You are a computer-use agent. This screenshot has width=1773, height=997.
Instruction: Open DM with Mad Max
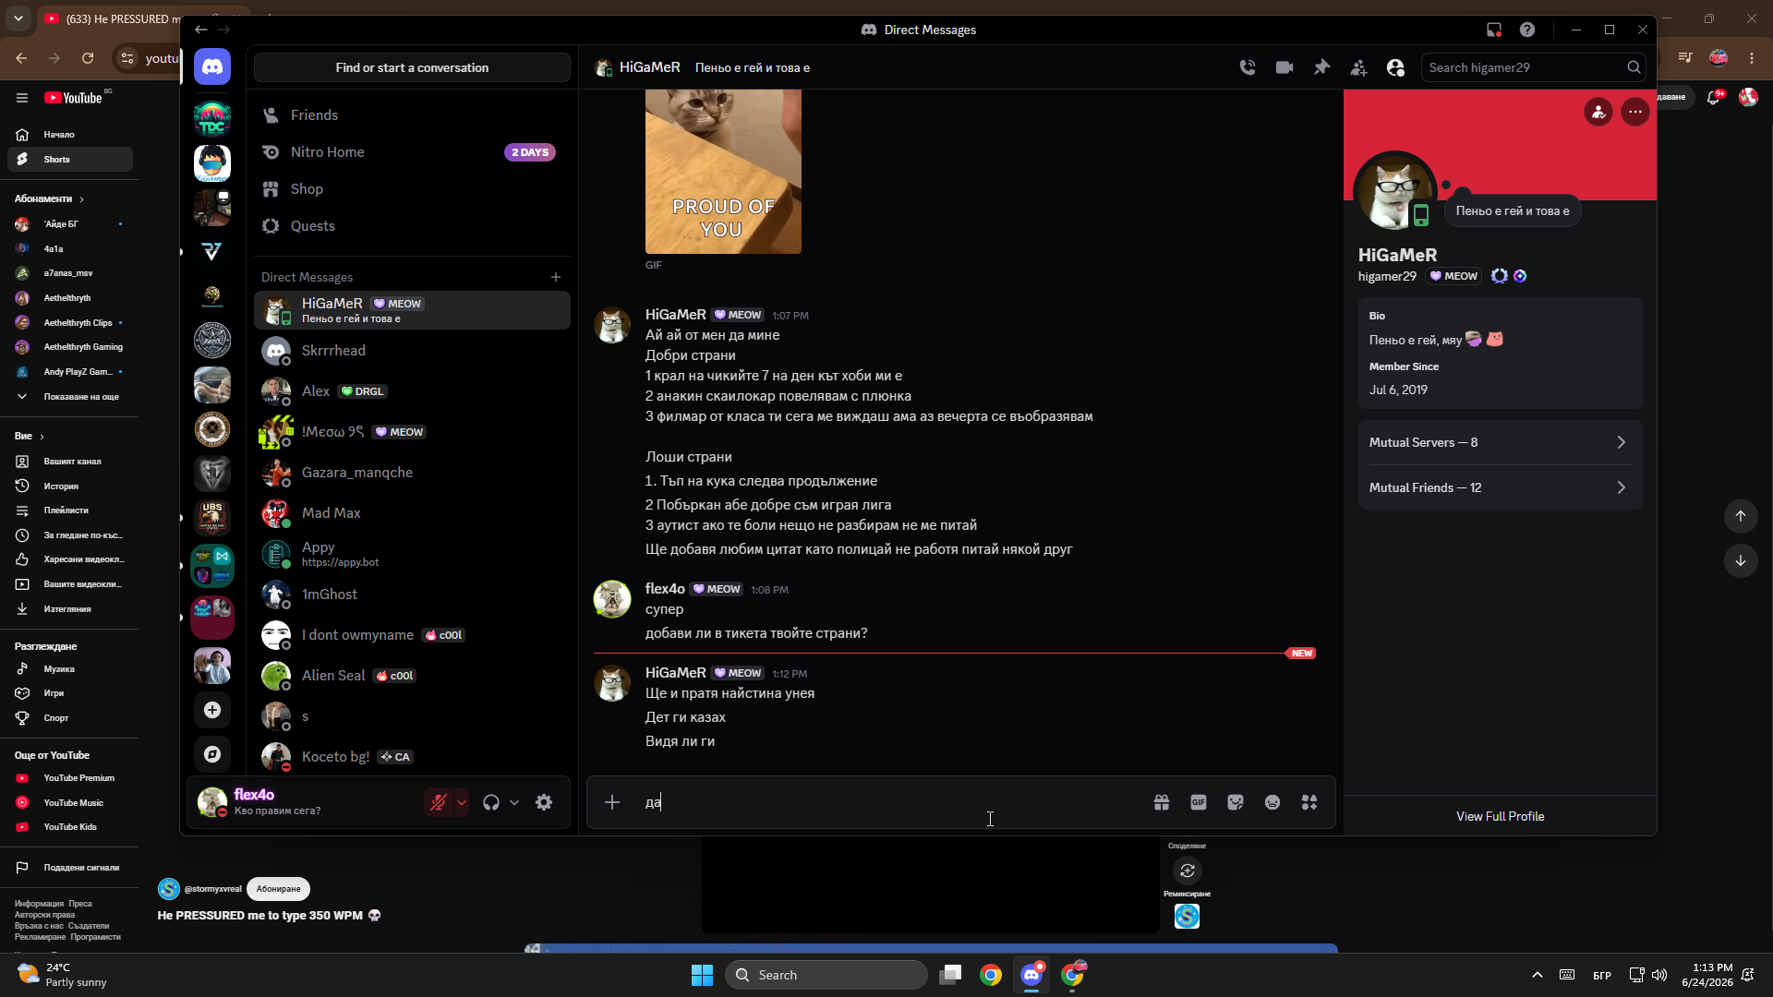pyautogui.click(x=412, y=513)
